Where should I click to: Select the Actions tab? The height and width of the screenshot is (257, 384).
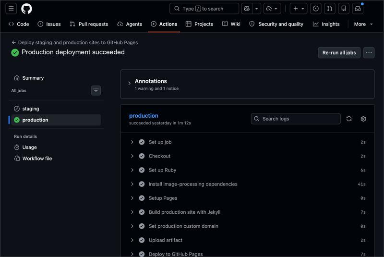164,24
